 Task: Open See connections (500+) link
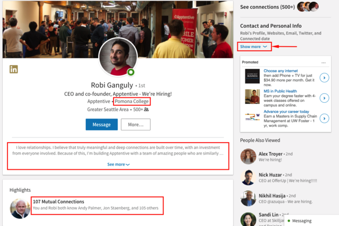coord(267,7)
